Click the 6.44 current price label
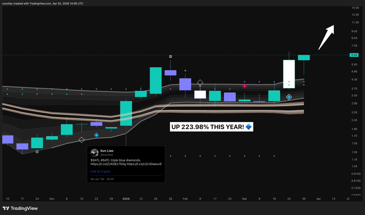The height and width of the screenshot is (215, 365). (x=354, y=55)
